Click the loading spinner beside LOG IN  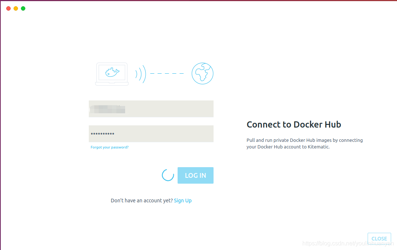click(x=168, y=175)
